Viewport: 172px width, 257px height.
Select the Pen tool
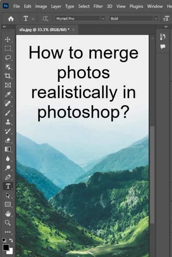8,177
